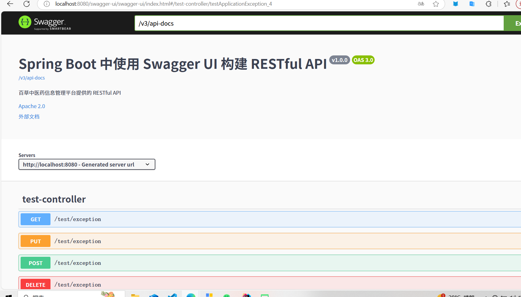Click the Swagger logo

(x=45, y=23)
